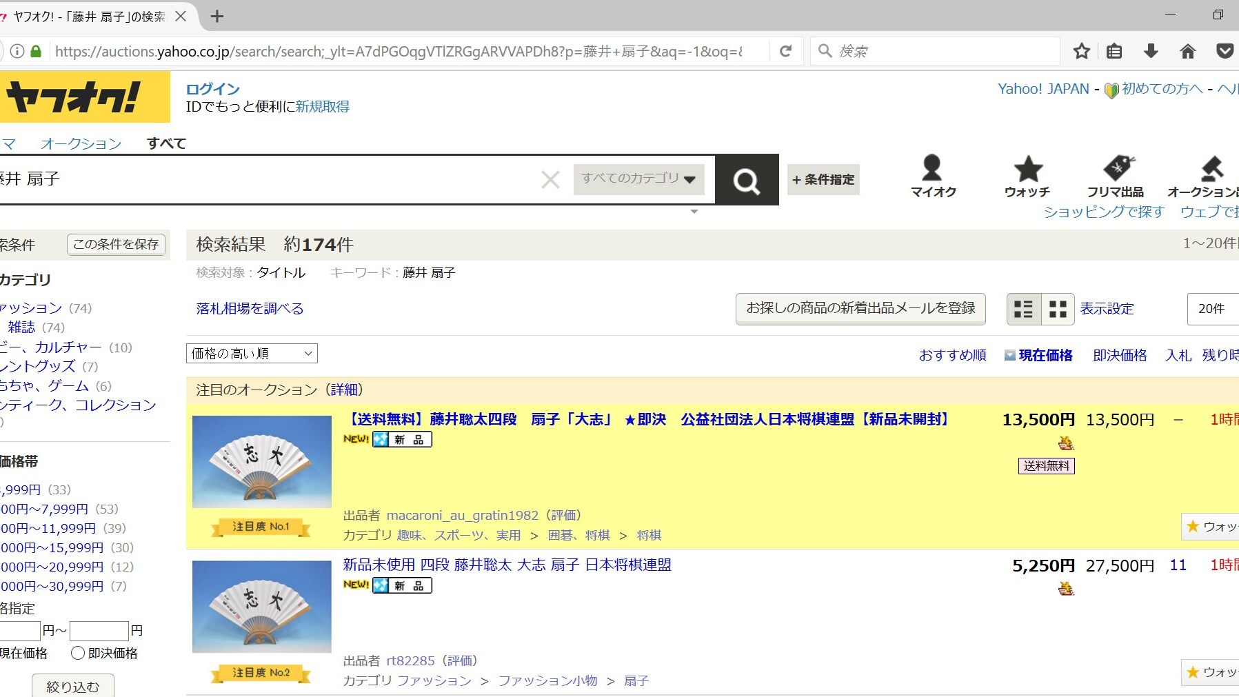Click the 絞り込む button
Screen dimensions: 1239x697
coord(73,686)
